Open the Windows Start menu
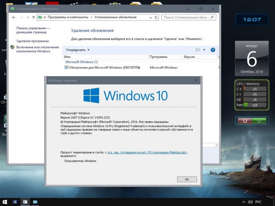 pos(5,202)
